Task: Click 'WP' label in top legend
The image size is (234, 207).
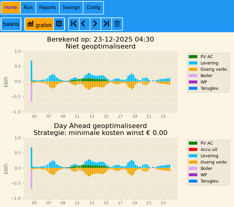Action: pyautogui.click(x=204, y=82)
